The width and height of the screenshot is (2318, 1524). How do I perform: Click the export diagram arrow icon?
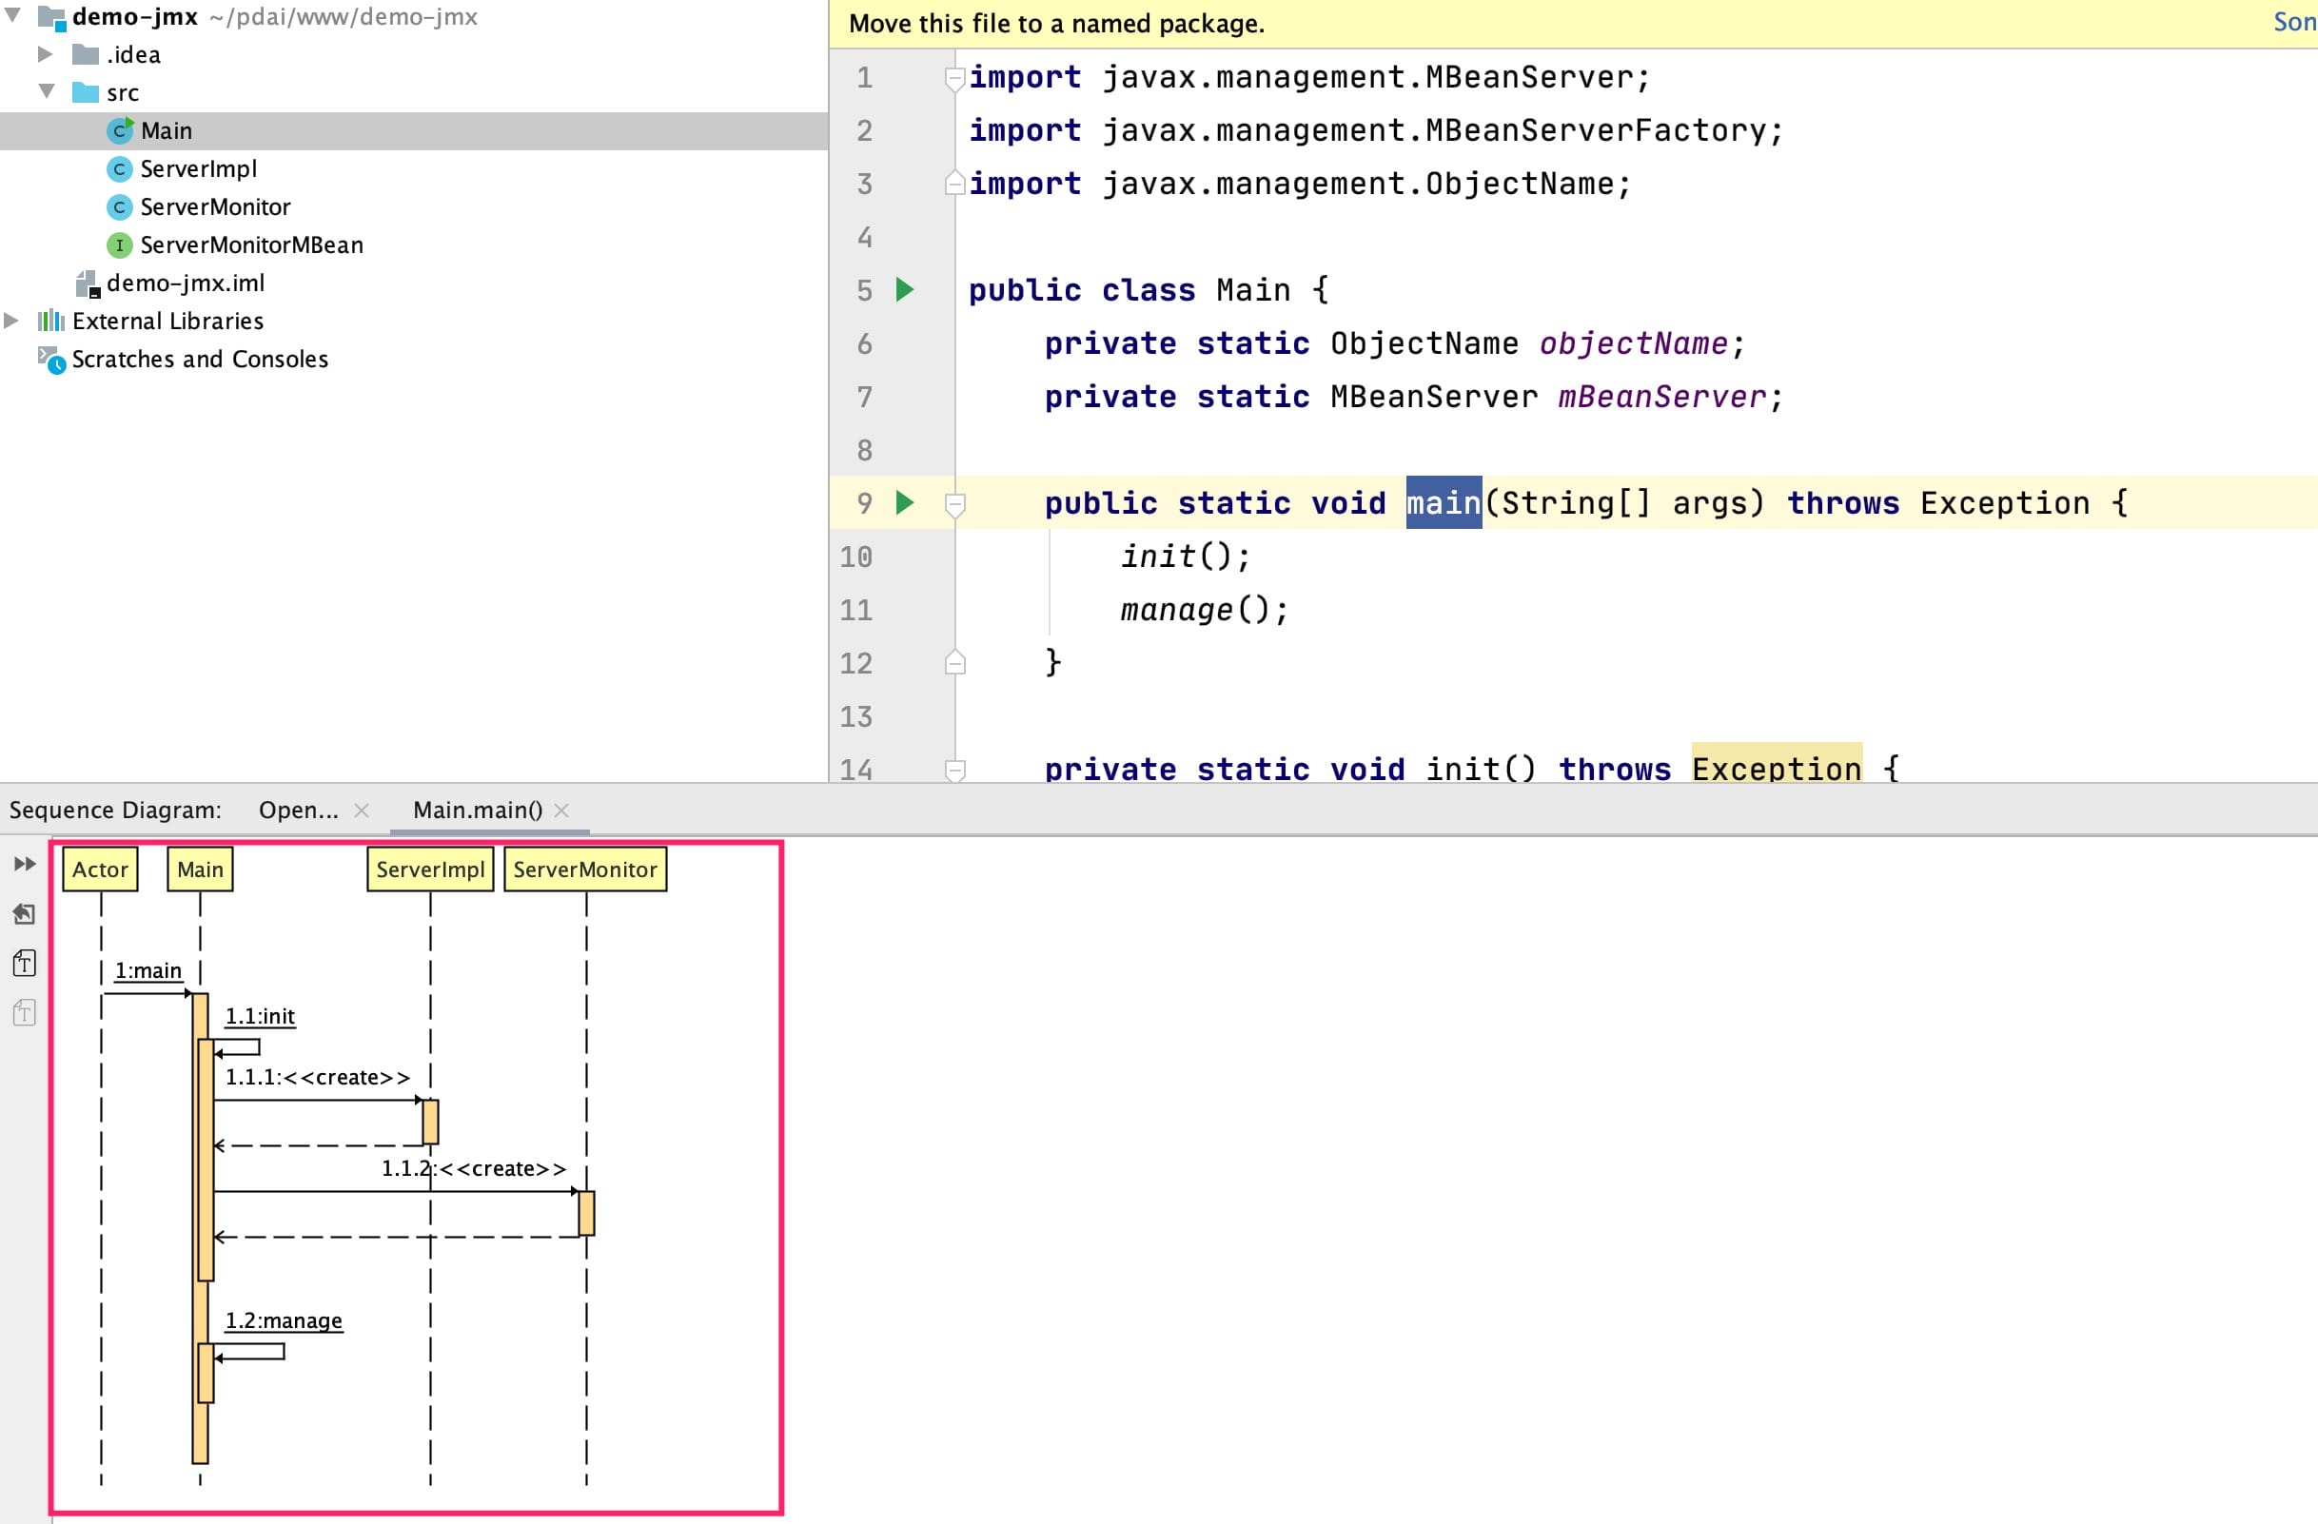click(25, 913)
